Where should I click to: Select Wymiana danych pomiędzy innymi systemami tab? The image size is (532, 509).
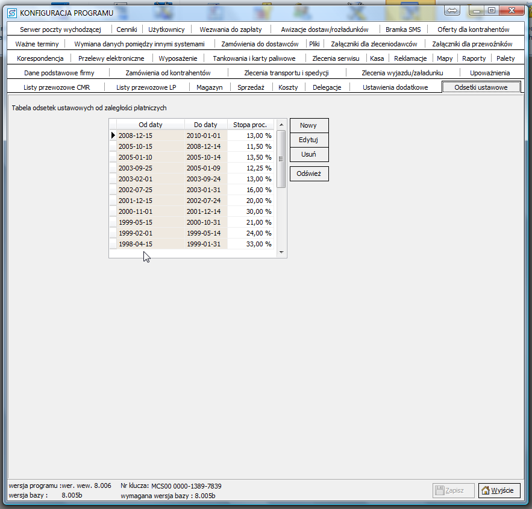click(139, 44)
